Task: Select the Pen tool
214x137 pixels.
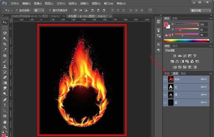Action: (5, 99)
